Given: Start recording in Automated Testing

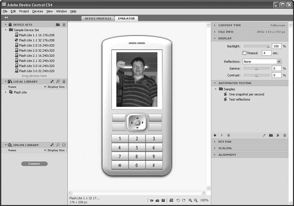Looking at the screenshot, I should click(x=215, y=135).
